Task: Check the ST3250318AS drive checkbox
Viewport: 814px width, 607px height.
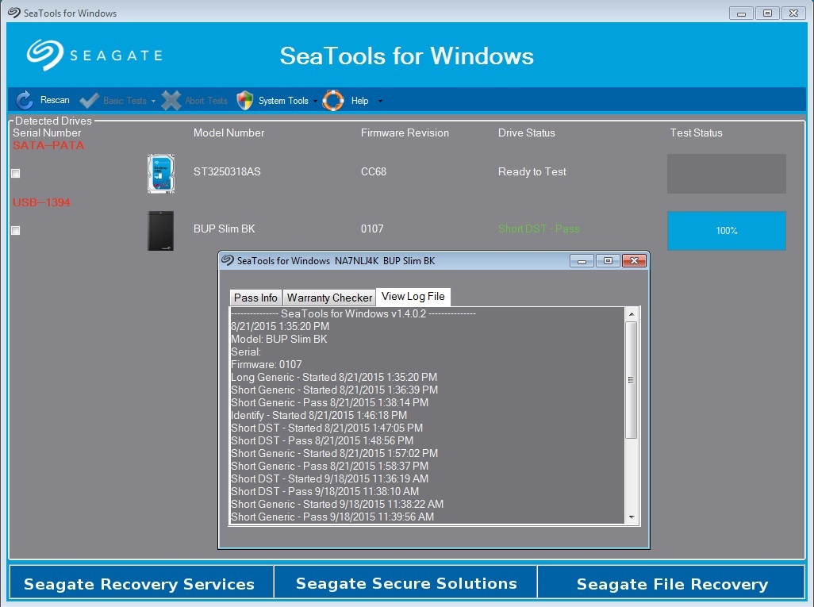Action: coord(16,174)
